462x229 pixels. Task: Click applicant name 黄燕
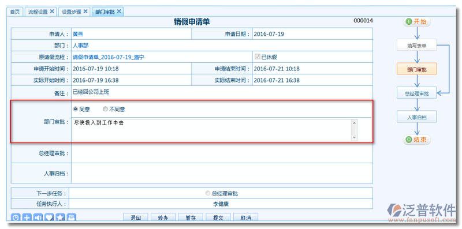tap(78, 34)
